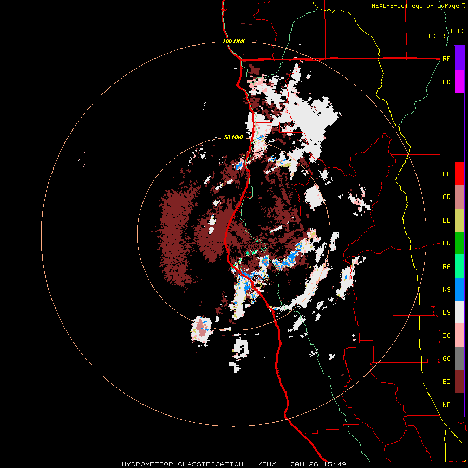Click the bright green RA legend swatch

click(459, 266)
